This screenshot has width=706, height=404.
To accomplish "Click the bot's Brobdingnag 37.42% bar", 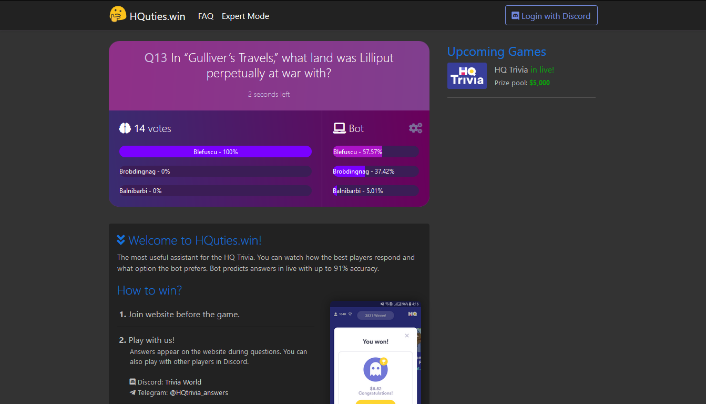I will click(x=376, y=171).
